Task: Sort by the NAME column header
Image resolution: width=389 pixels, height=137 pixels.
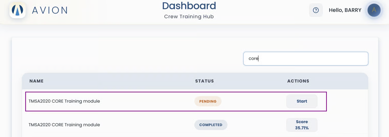Action: 36,81
